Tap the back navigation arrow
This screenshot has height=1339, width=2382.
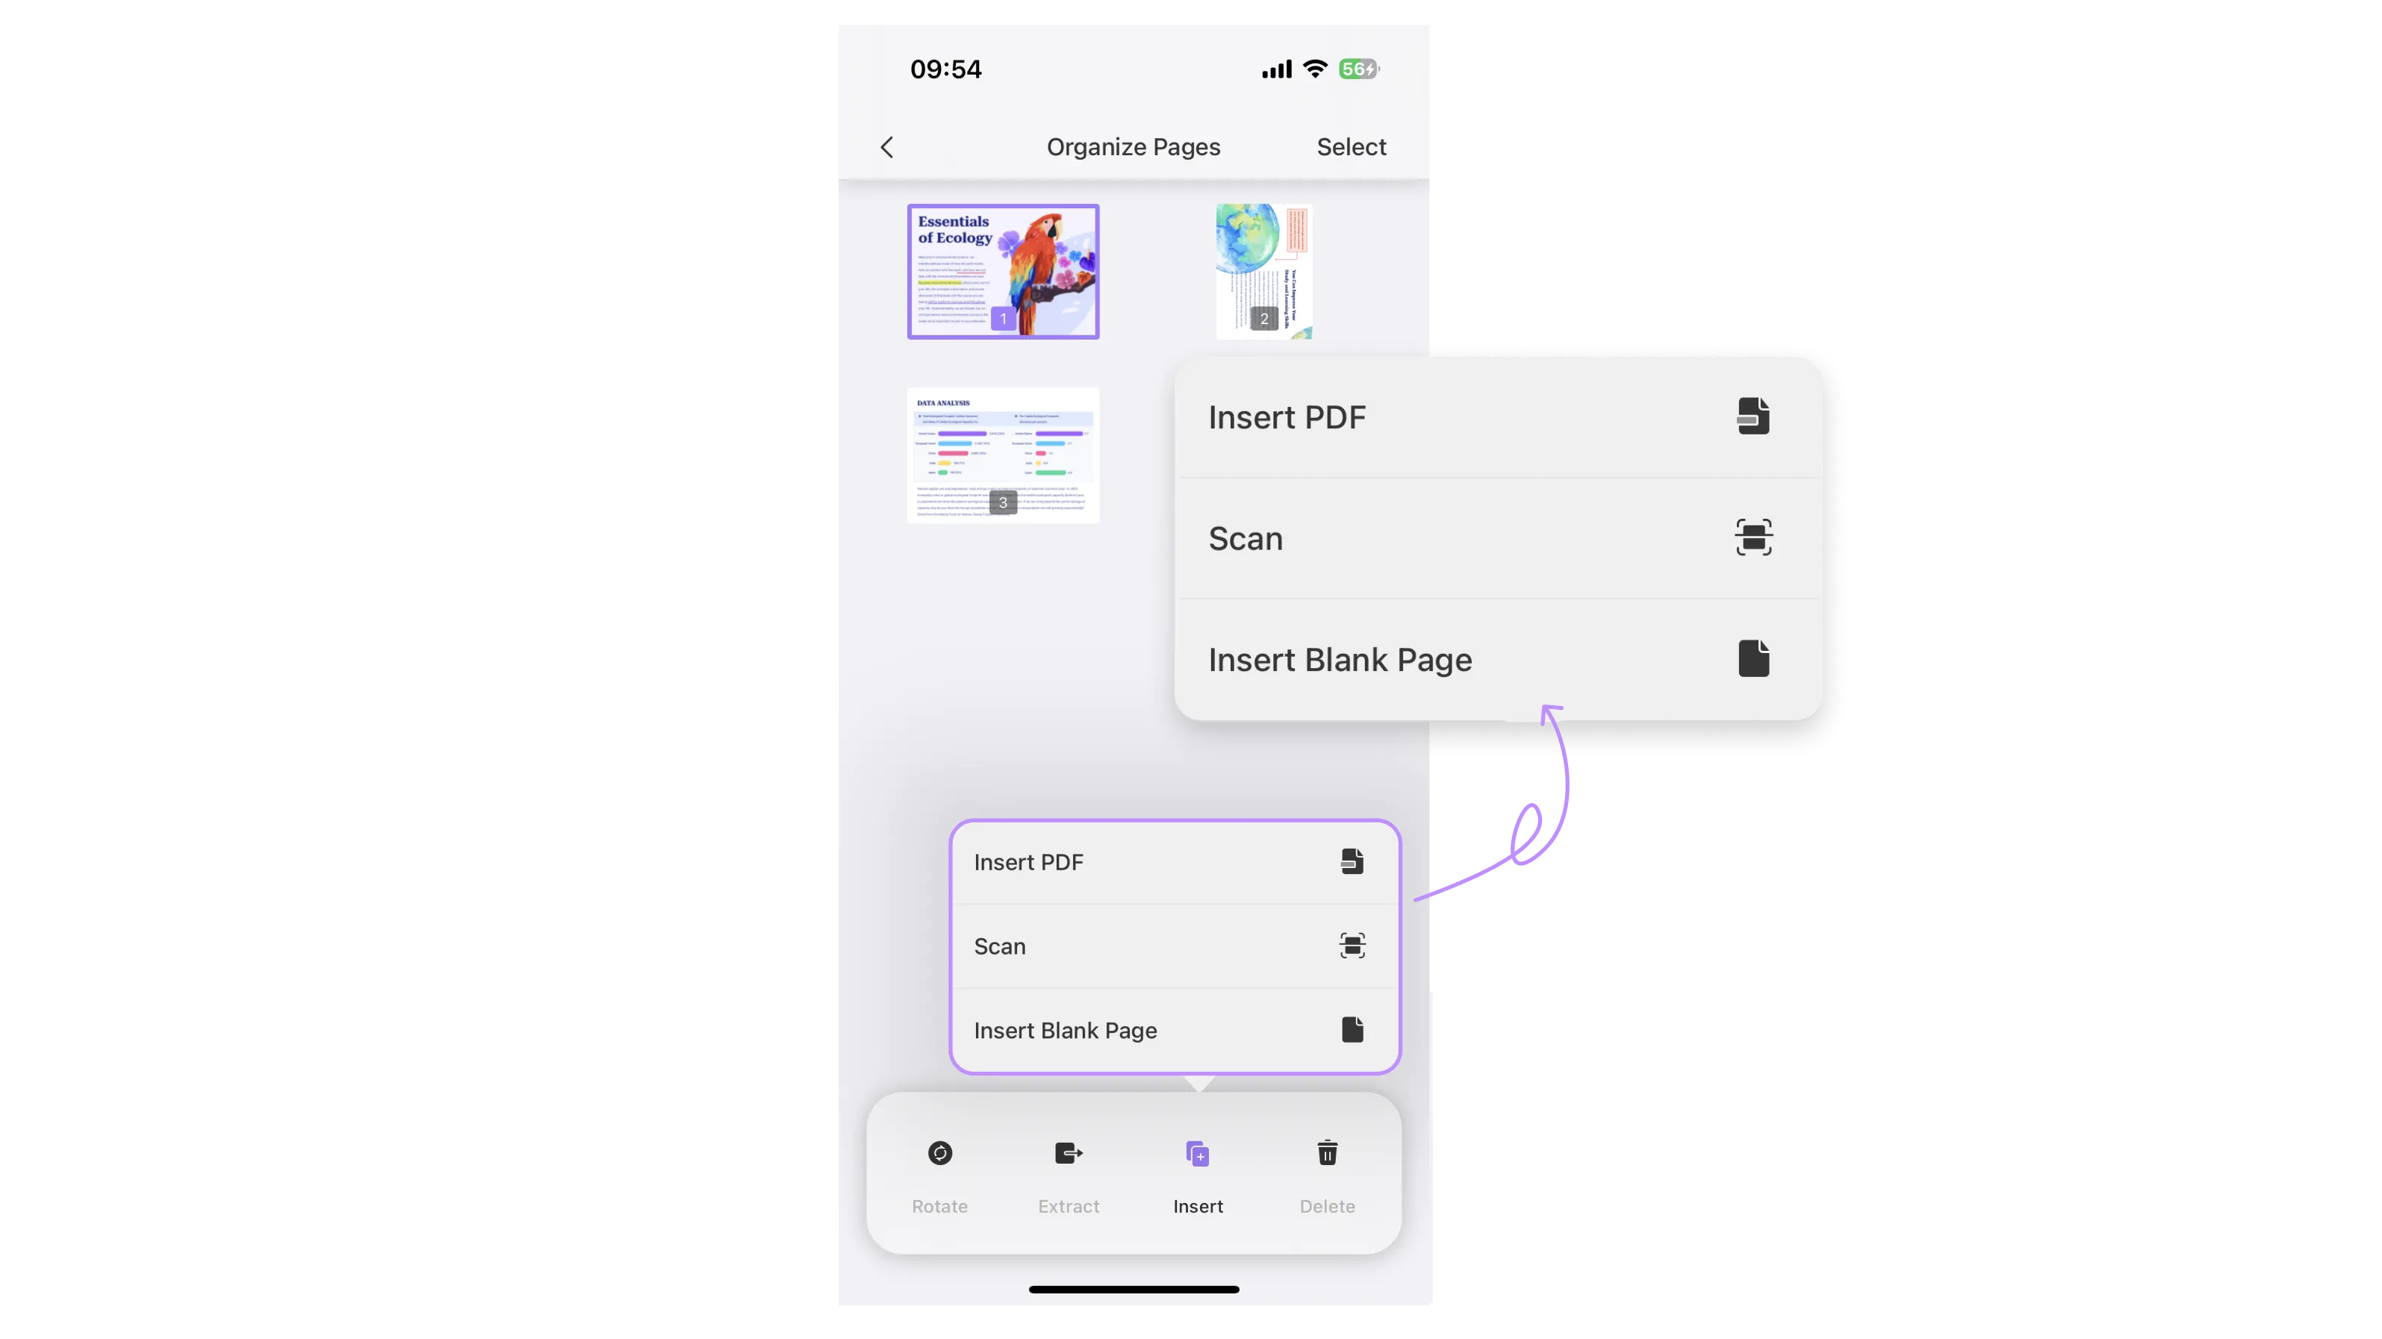pyautogui.click(x=886, y=147)
